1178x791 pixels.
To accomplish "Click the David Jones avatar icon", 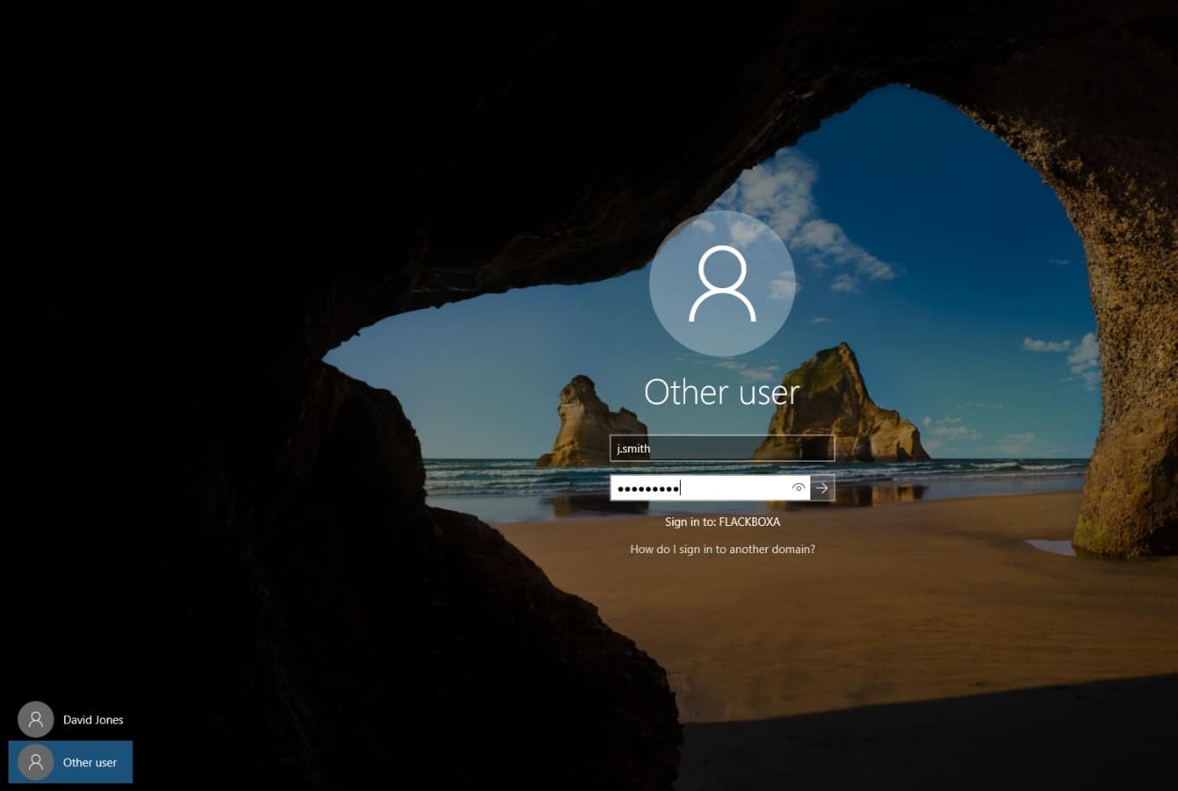I will (x=36, y=720).
